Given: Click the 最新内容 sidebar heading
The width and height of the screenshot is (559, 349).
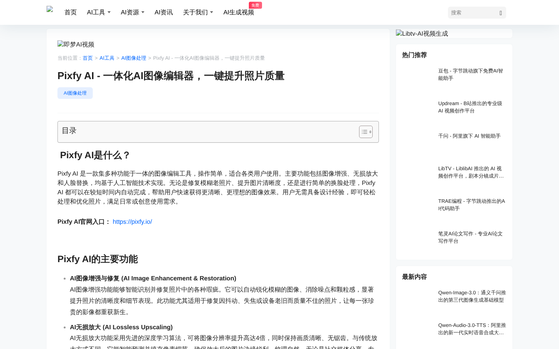Looking at the screenshot, I should coord(415,277).
